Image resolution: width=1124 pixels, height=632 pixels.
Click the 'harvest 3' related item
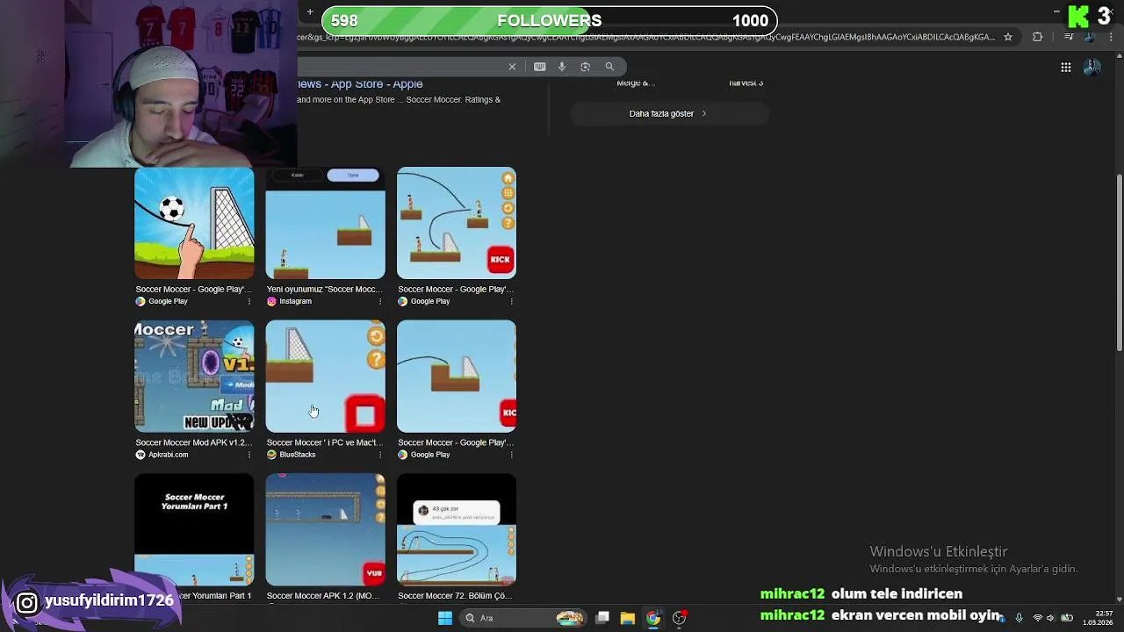(x=746, y=83)
